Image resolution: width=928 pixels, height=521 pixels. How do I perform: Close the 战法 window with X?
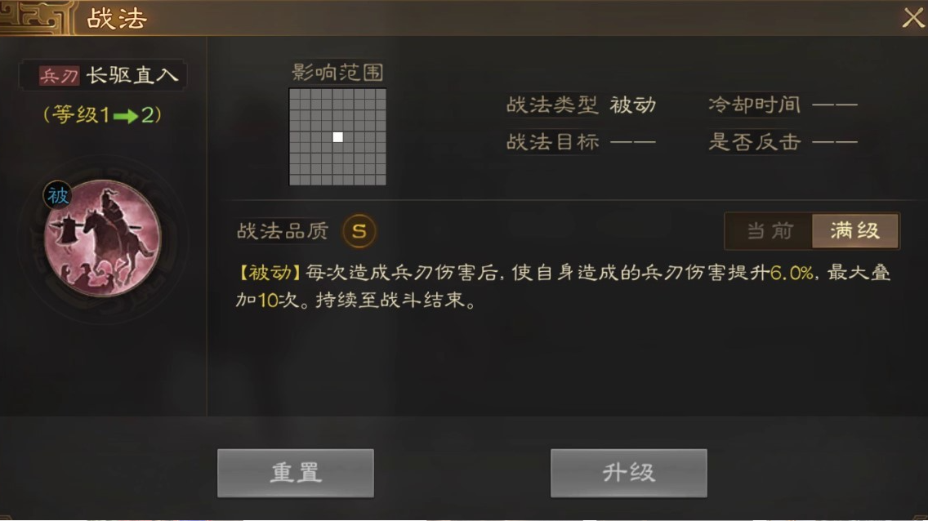pos(913,18)
